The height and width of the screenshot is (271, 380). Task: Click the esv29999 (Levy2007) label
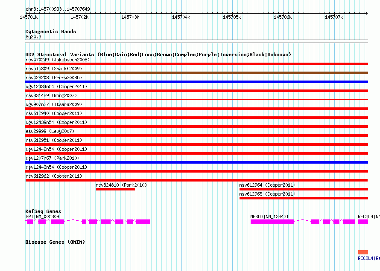(x=50, y=131)
